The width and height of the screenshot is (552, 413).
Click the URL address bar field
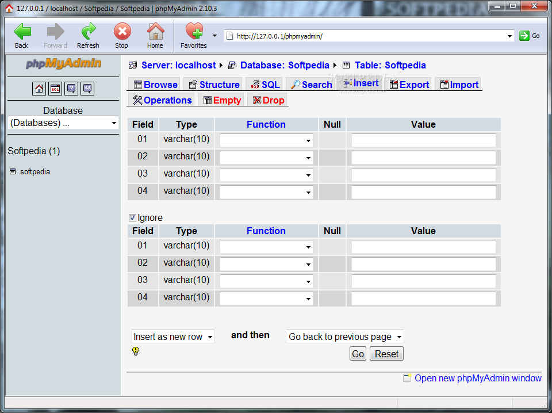click(x=369, y=36)
